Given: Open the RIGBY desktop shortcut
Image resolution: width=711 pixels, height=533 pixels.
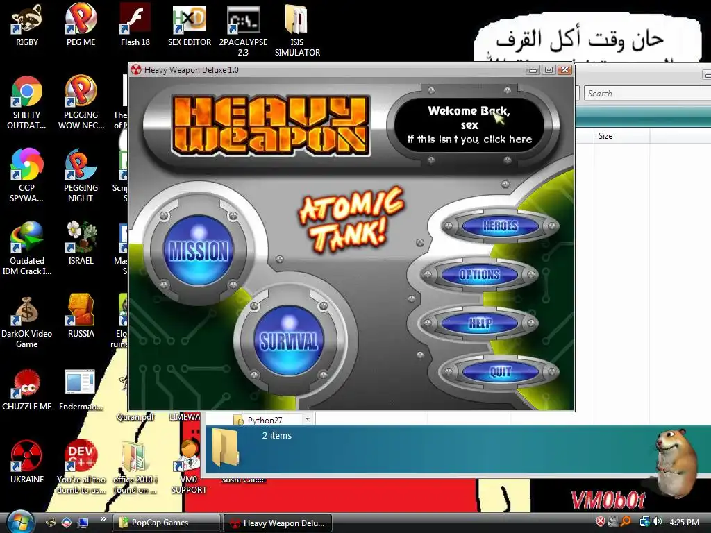Looking at the screenshot, I should tap(27, 26).
